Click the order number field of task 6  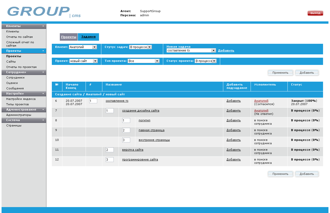tap(93, 101)
